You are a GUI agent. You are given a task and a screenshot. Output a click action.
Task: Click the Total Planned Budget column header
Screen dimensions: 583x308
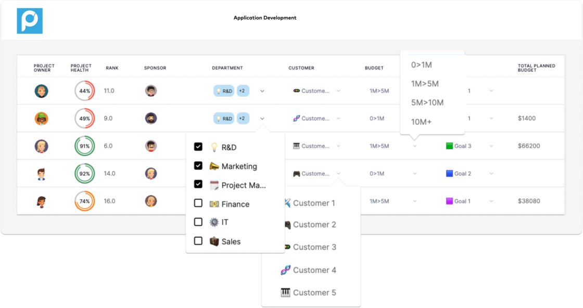tap(536, 68)
